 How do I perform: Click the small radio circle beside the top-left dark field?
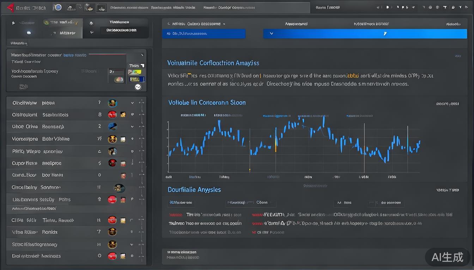(x=91, y=23)
